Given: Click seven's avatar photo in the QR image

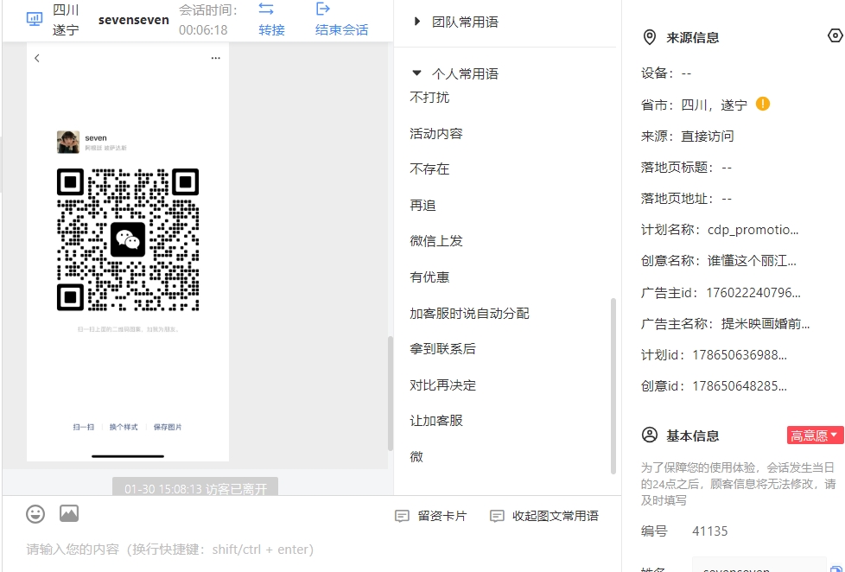Looking at the screenshot, I should point(68,142).
